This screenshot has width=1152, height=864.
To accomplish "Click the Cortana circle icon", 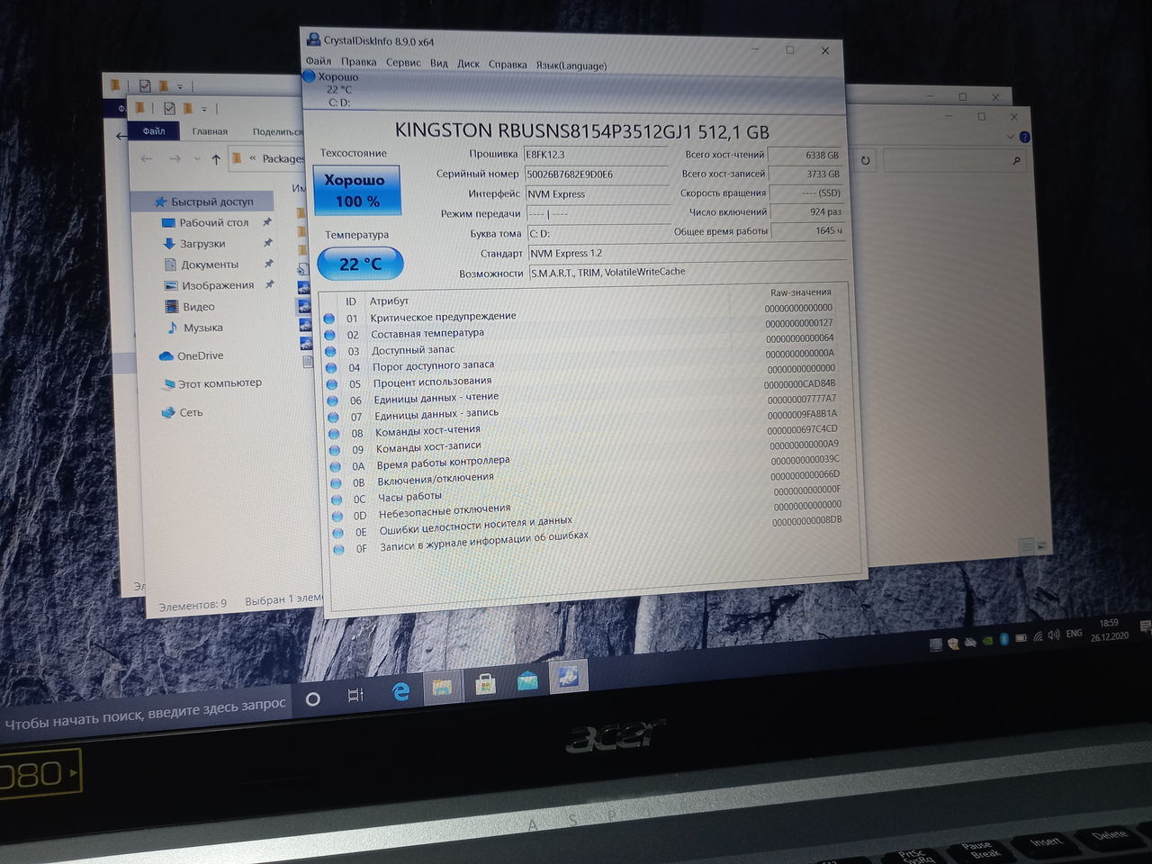I will [x=313, y=699].
